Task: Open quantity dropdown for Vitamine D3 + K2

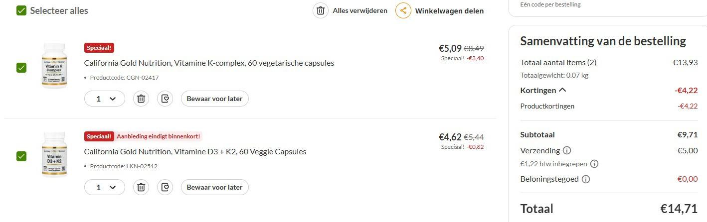Action: point(105,187)
